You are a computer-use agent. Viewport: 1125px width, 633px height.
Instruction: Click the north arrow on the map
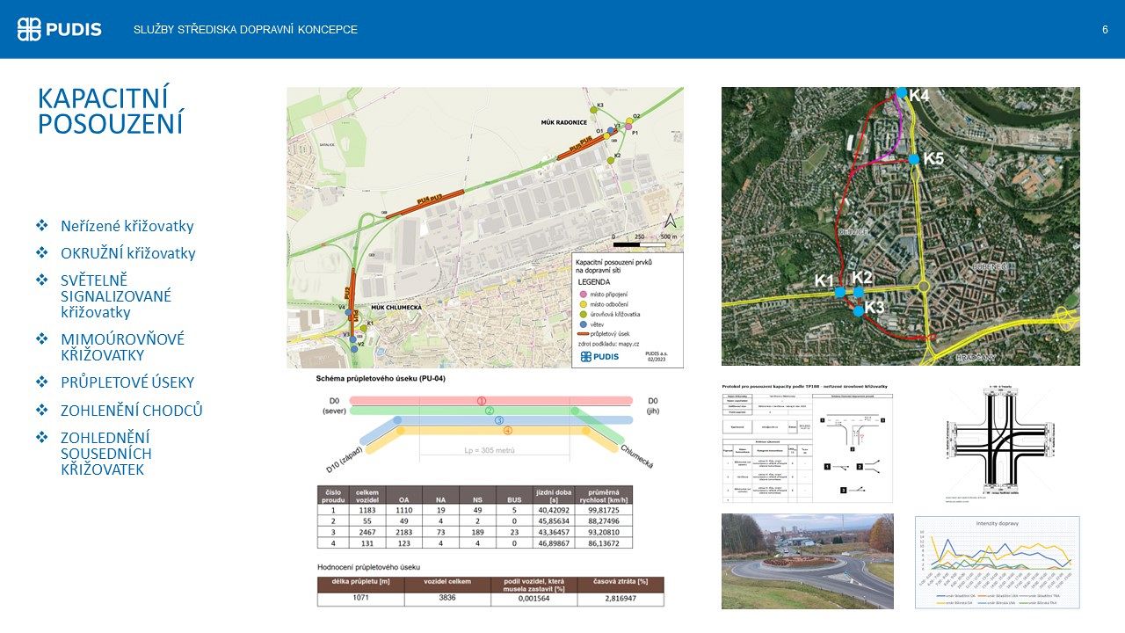(x=670, y=220)
